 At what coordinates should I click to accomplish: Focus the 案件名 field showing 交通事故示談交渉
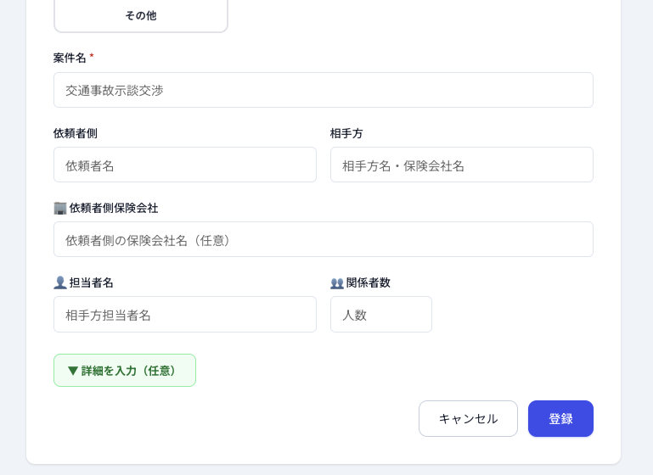(x=323, y=90)
